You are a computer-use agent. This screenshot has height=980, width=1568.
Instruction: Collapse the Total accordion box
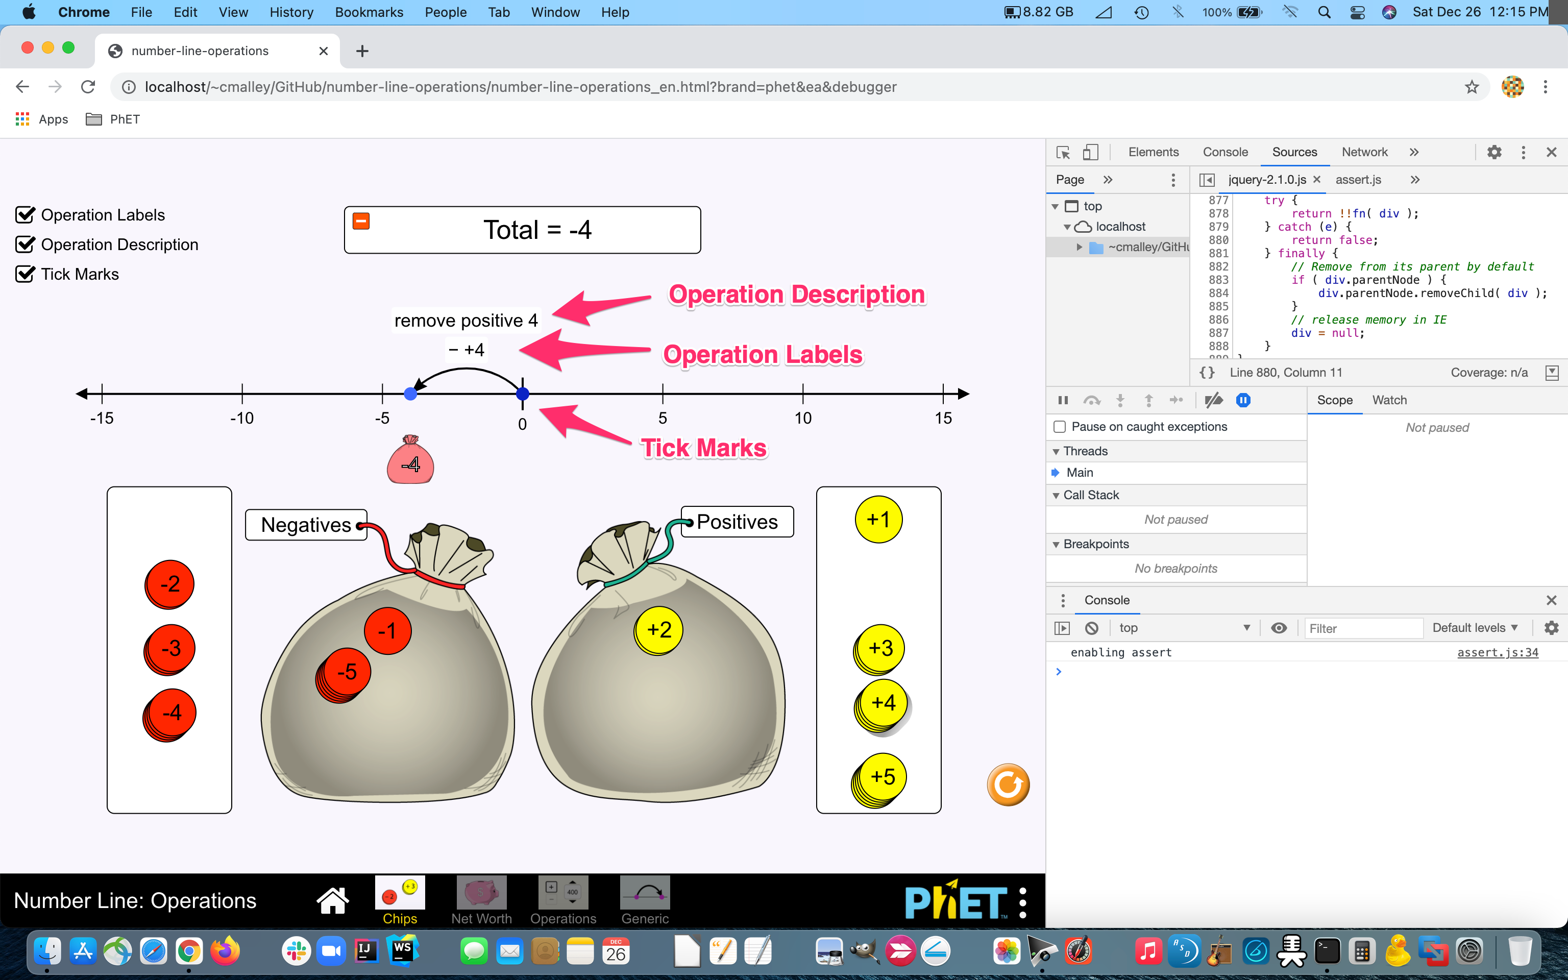tap(361, 222)
